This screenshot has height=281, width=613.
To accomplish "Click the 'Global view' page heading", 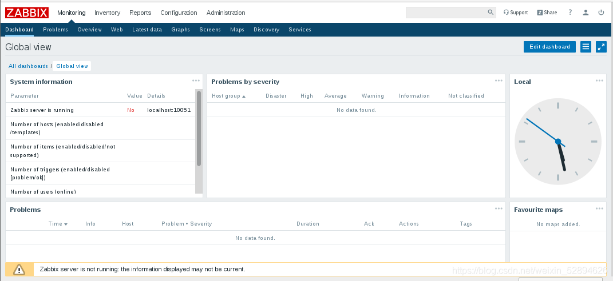I will (x=28, y=47).
